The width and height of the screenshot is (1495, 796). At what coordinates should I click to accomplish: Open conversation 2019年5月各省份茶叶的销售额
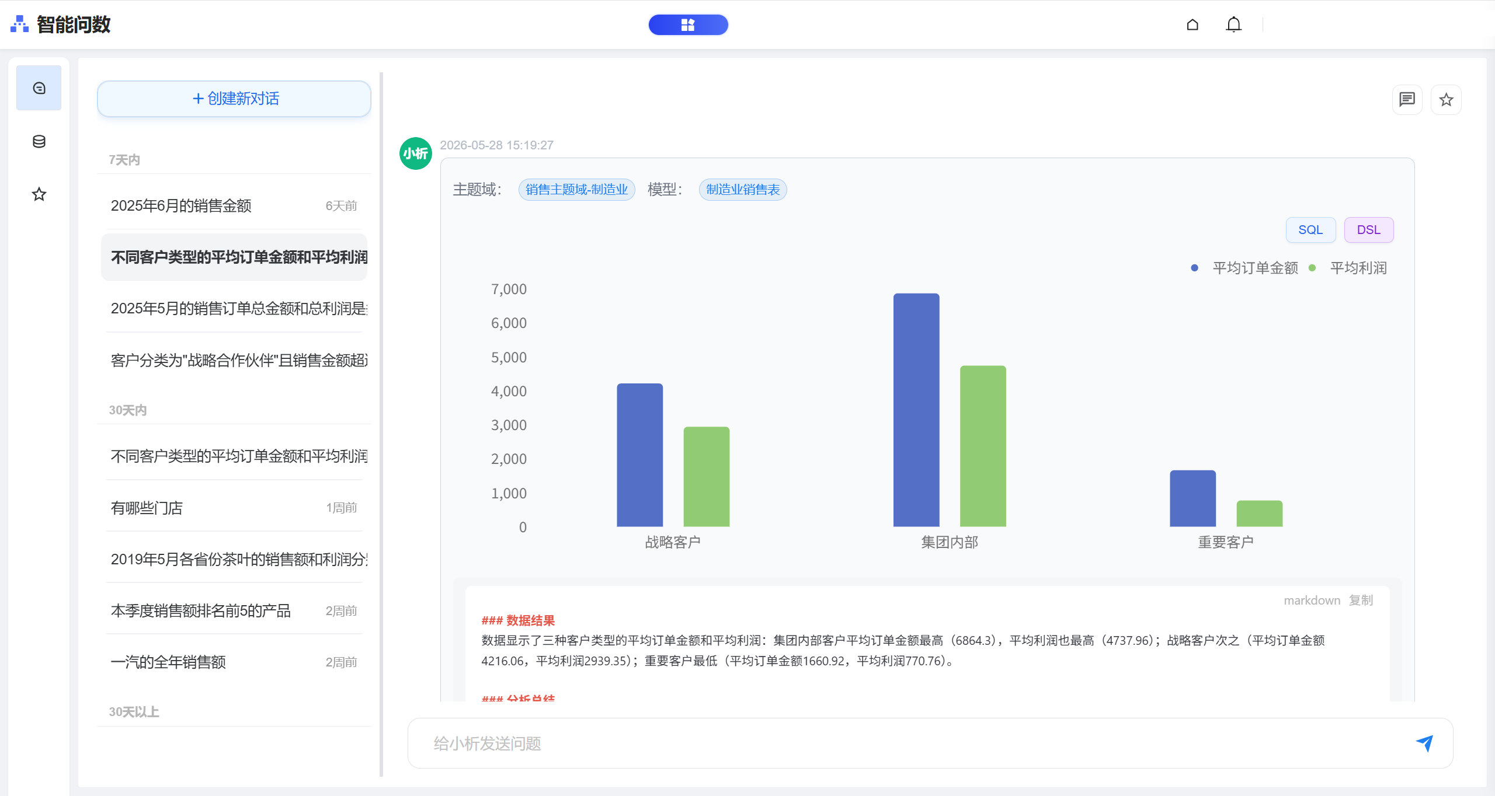coord(234,559)
